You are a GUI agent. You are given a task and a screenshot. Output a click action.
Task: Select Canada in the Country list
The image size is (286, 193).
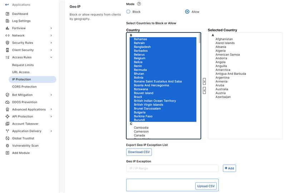[x=139, y=135]
